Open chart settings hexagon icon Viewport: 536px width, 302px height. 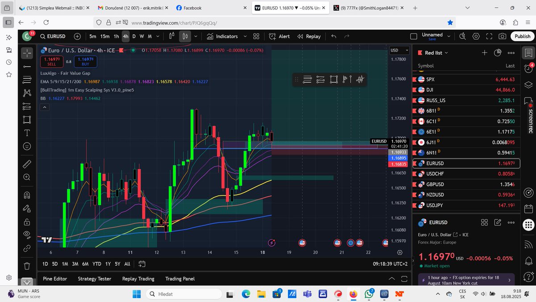476,36
